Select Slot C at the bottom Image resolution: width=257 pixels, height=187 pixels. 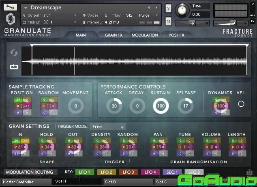(166, 182)
